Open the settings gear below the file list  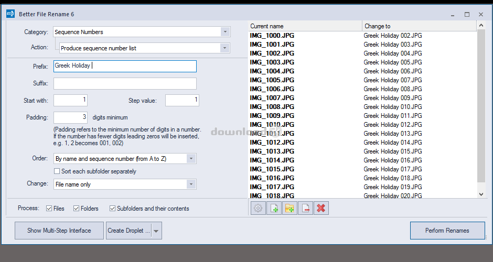pos(258,208)
